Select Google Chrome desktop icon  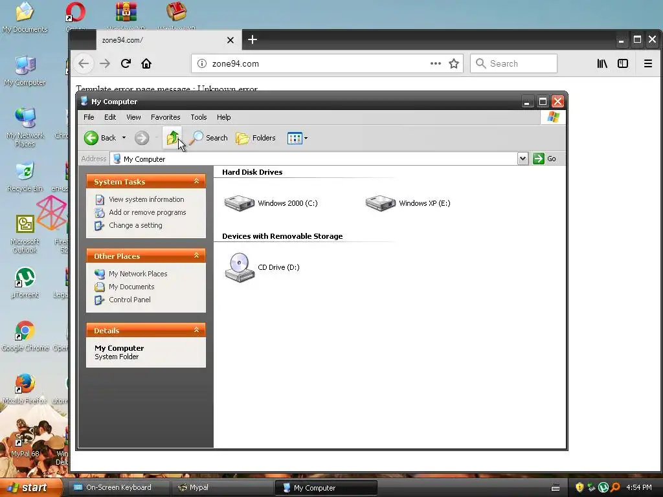click(25, 336)
